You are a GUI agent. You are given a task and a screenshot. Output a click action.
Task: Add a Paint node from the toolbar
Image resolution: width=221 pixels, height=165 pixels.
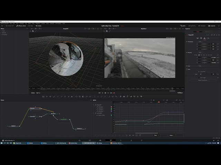(x=54, y=97)
